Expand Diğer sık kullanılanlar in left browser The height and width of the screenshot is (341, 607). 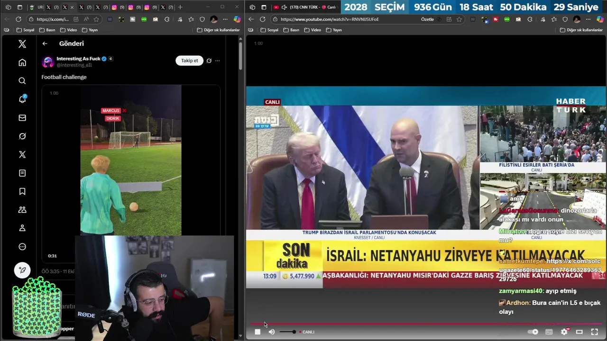219,30
